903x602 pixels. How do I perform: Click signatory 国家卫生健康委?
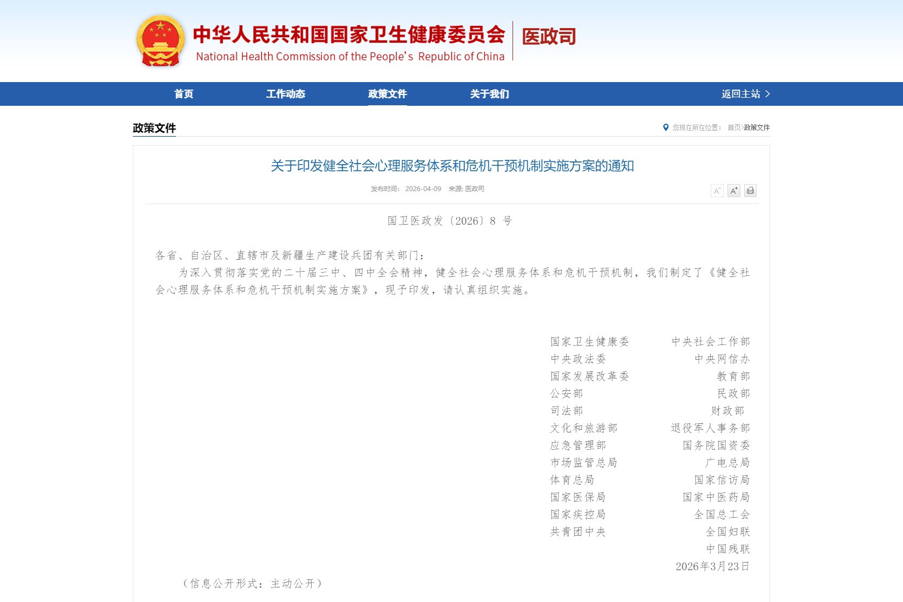pos(590,342)
